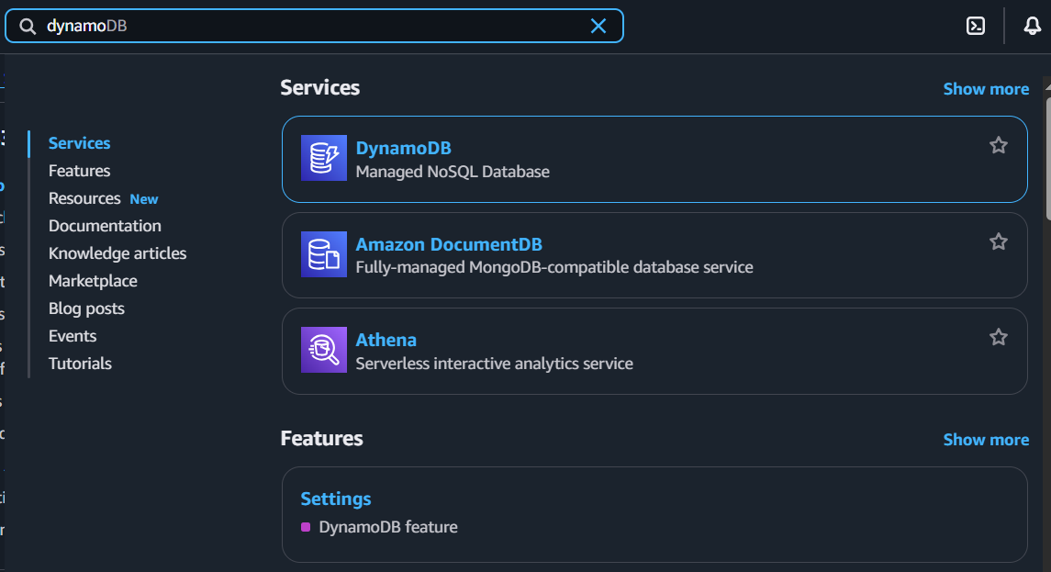1051x572 pixels.
Task: Click the DynamoDB service icon
Action: click(324, 158)
